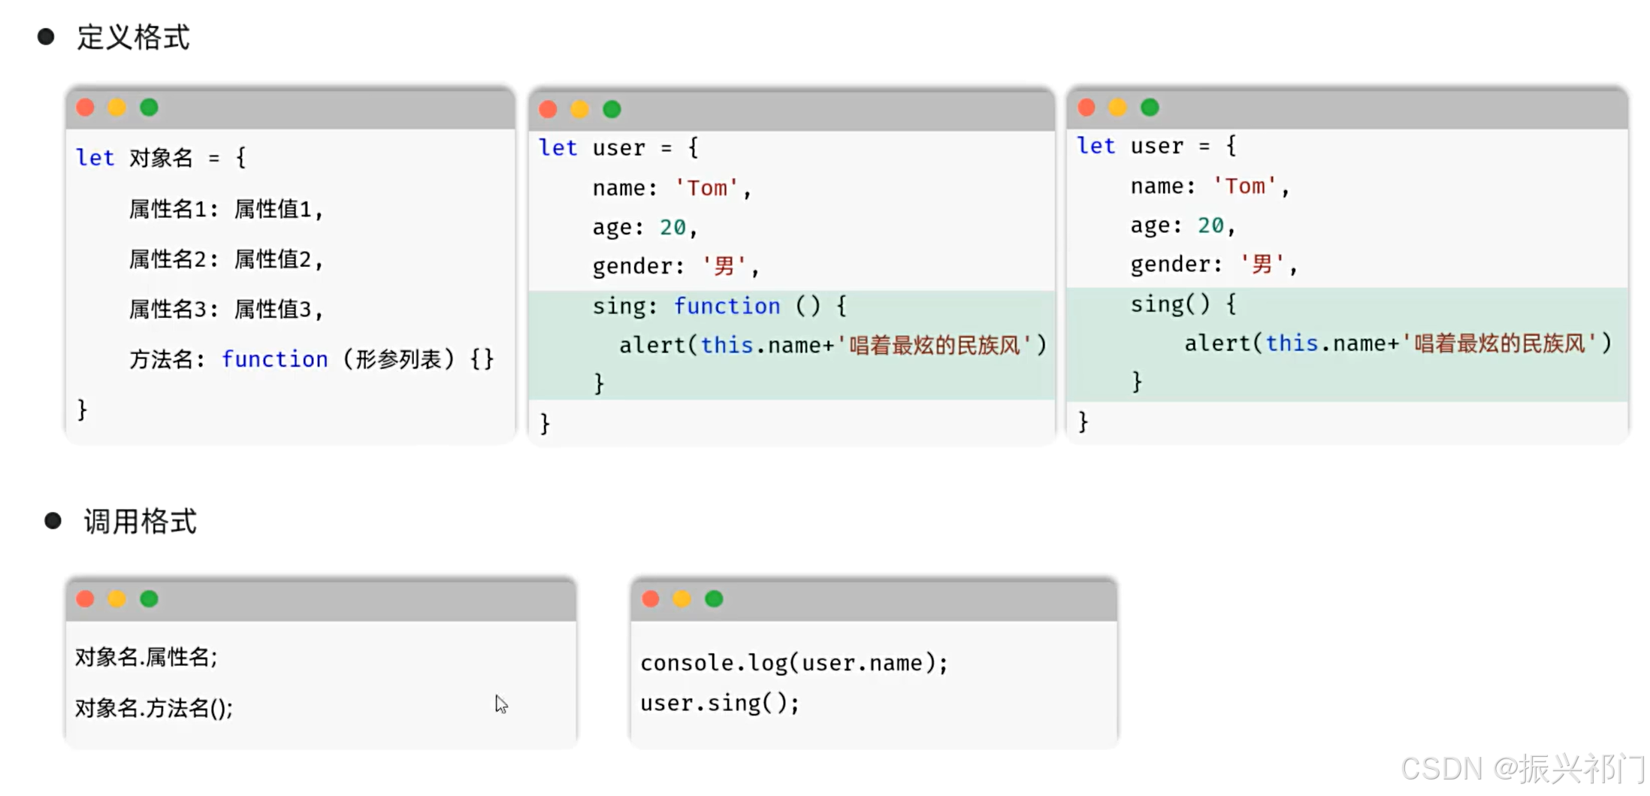Click yellow dot of sing() shorthand window
The height and width of the screenshot is (796, 1650).
1117,107
